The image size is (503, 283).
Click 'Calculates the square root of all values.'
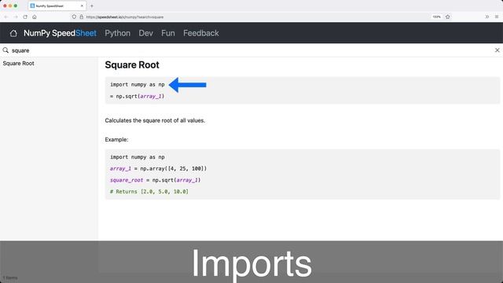pyautogui.click(x=155, y=120)
